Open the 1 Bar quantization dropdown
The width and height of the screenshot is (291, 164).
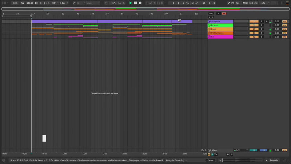point(64,3)
